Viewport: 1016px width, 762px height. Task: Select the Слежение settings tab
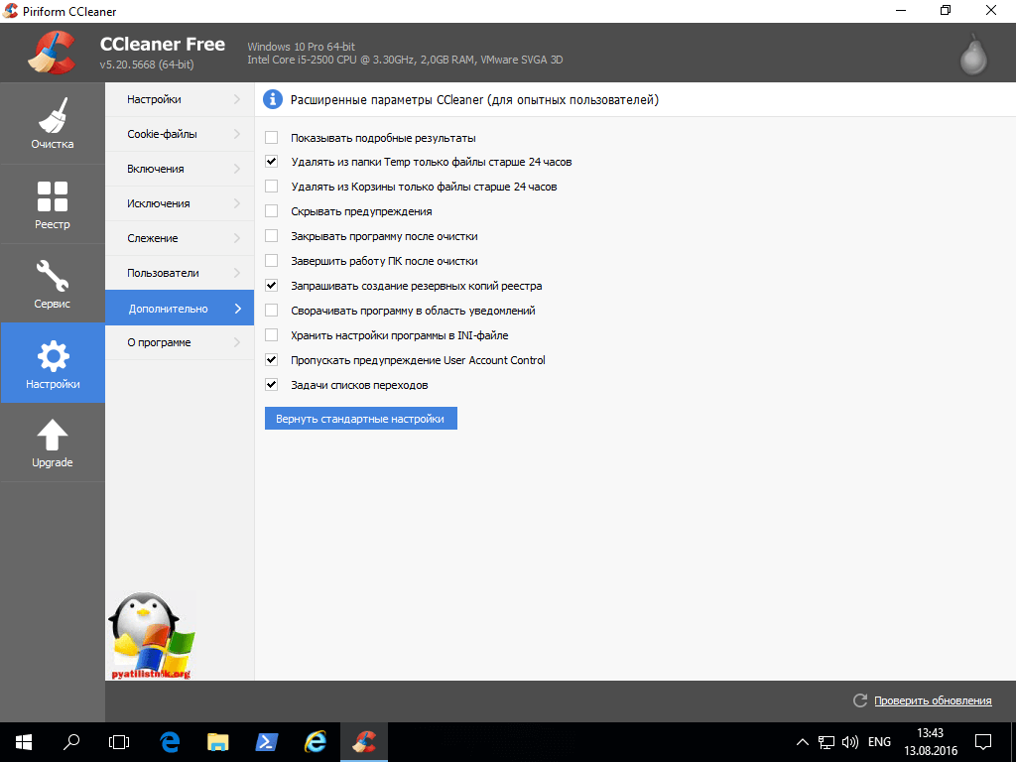153,238
